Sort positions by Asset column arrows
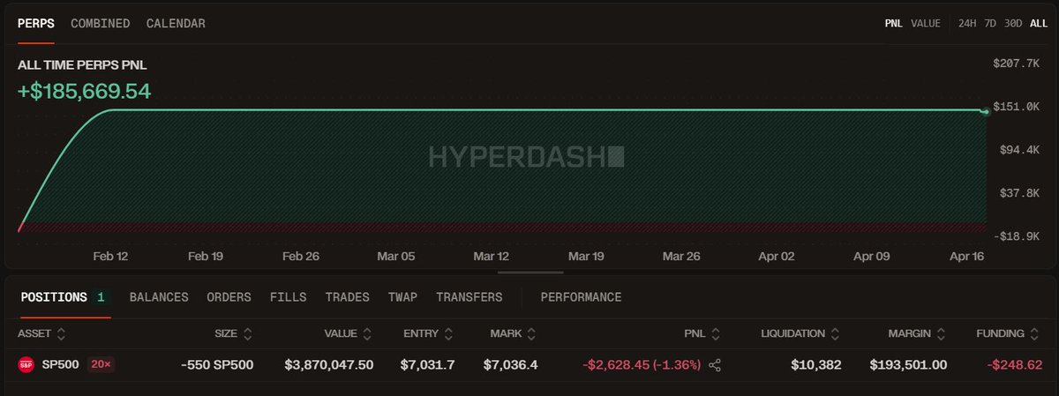This screenshot has height=396, width=1059. [61, 334]
